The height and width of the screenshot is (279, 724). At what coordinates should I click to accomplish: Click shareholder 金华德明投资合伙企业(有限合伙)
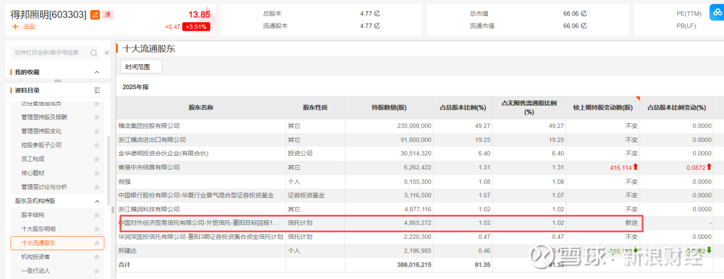[x=164, y=153]
